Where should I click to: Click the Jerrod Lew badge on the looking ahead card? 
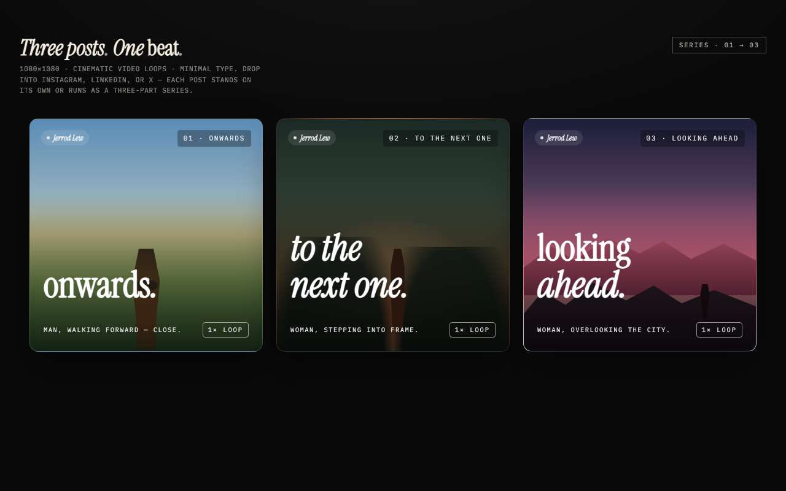point(559,138)
